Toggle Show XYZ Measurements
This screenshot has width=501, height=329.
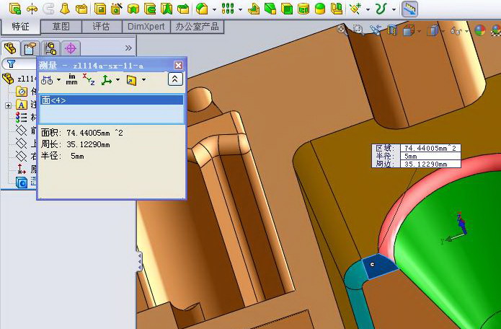pos(89,79)
